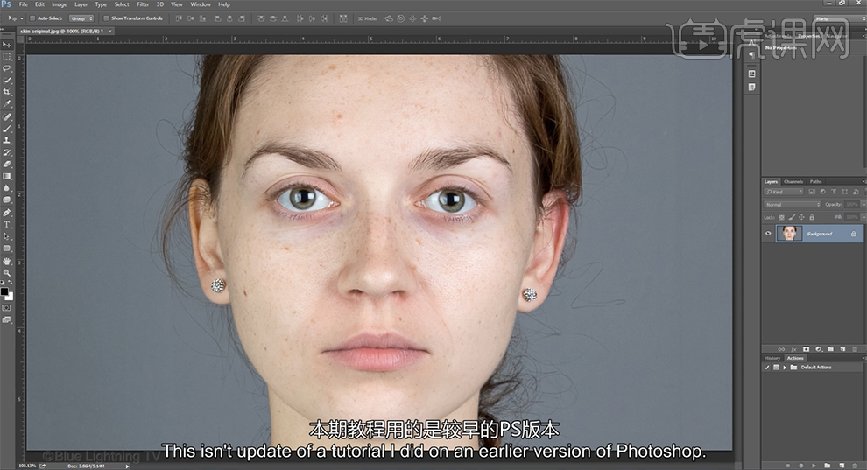This screenshot has width=867, height=470.
Task: Select the Eyedropper tool
Action: [7, 104]
